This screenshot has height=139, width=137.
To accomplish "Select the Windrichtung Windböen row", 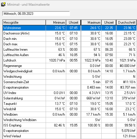I will [70, 120].
